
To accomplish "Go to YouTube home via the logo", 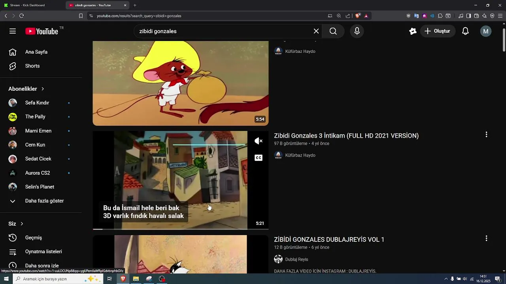I will click(42, 31).
